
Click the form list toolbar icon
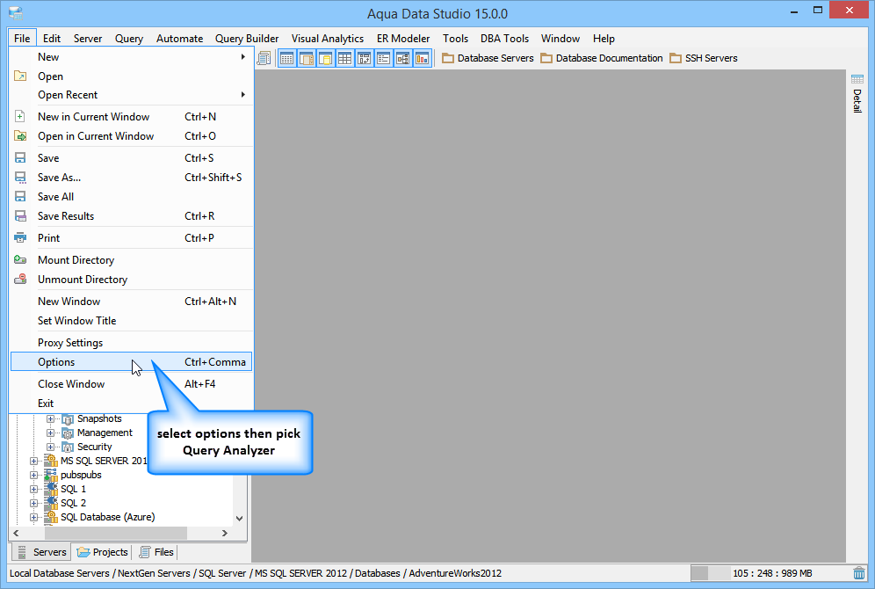click(x=383, y=58)
